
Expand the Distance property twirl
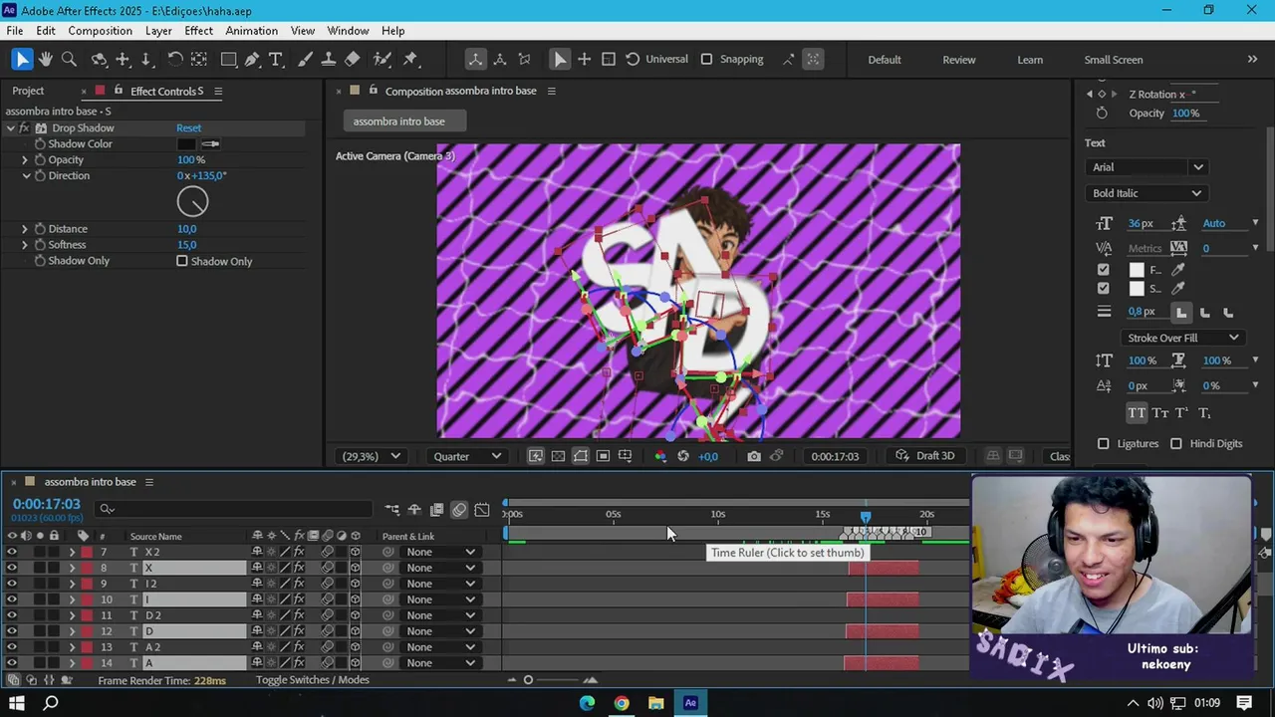pyautogui.click(x=25, y=229)
